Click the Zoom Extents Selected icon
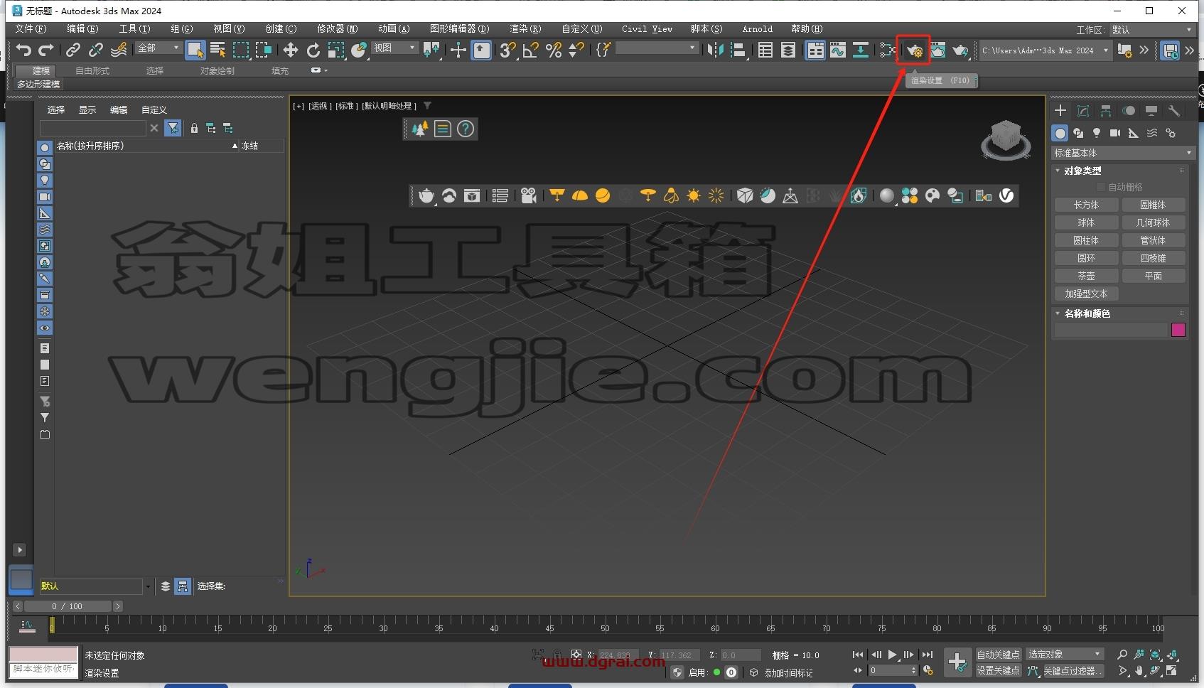Image resolution: width=1204 pixels, height=688 pixels. pos(1155,655)
